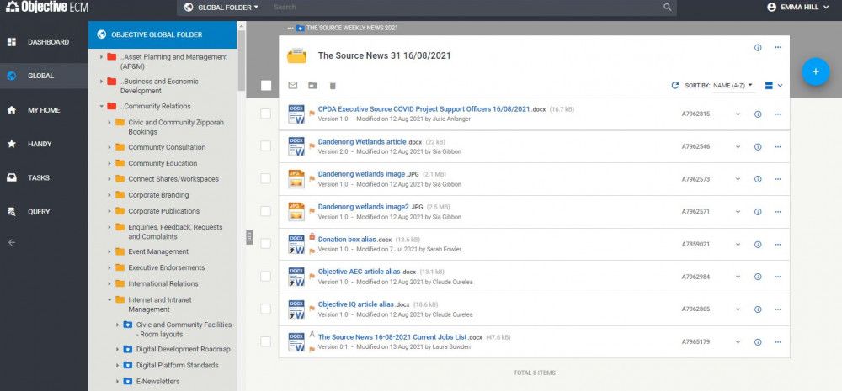Open Handy in the sidebar
This screenshot has height=391, width=842.
(44, 144)
